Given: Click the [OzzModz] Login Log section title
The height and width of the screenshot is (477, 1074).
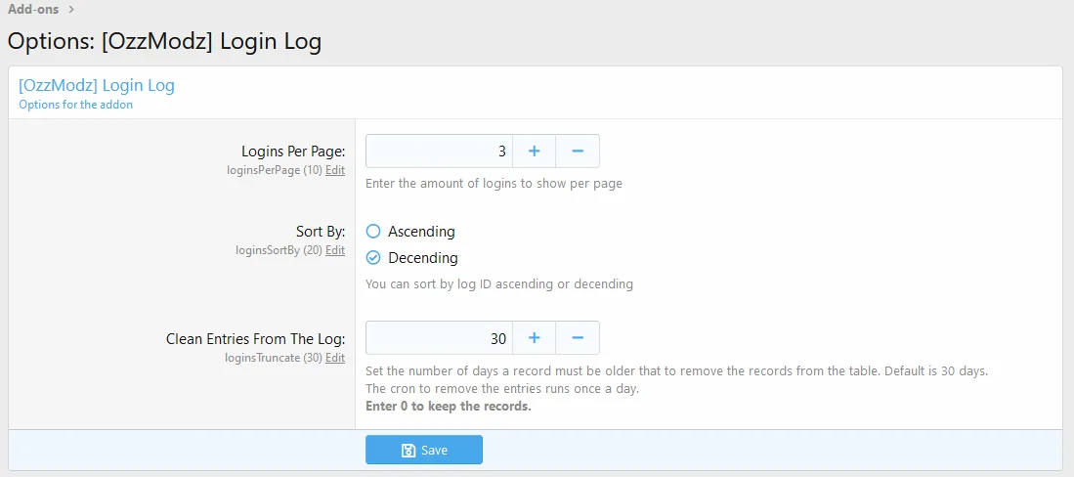Looking at the screenshot, I should pos(97,85).
